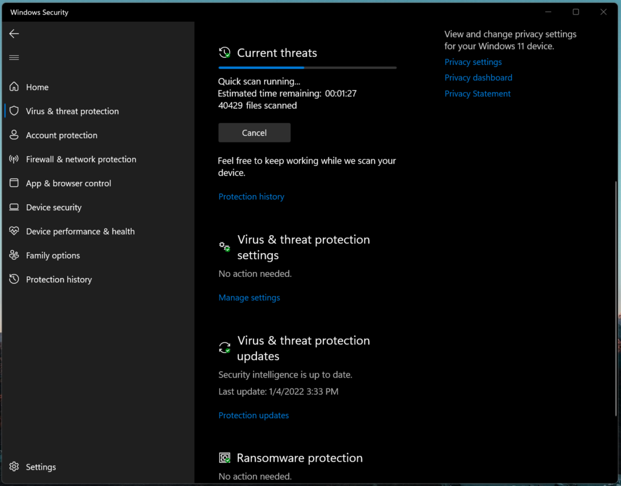Click the window icon for App & browser control
Viewport: 621px width, 486px height.
15,183
